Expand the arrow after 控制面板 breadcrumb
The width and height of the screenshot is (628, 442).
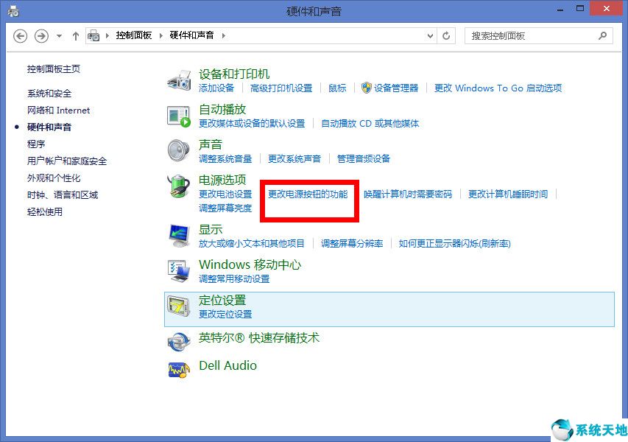click(x=160, y=35)
